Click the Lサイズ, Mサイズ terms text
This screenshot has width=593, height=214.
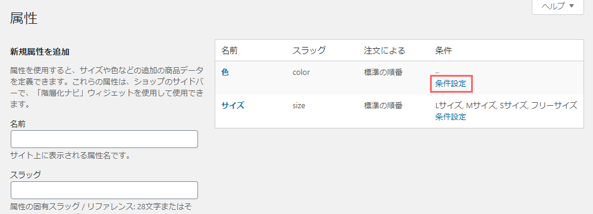pyautogui.click(x=506, y=105)
